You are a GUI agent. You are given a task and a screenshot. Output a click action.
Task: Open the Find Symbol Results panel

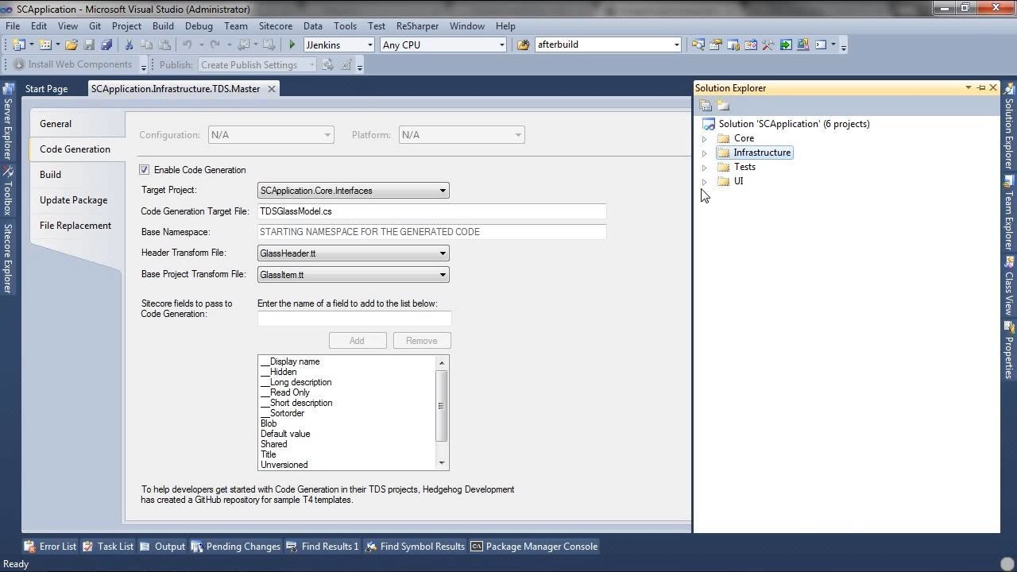(415, 547)
